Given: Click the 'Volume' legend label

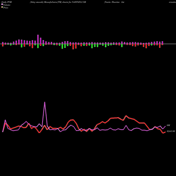Looking at the screenshot, I should 7,5.
